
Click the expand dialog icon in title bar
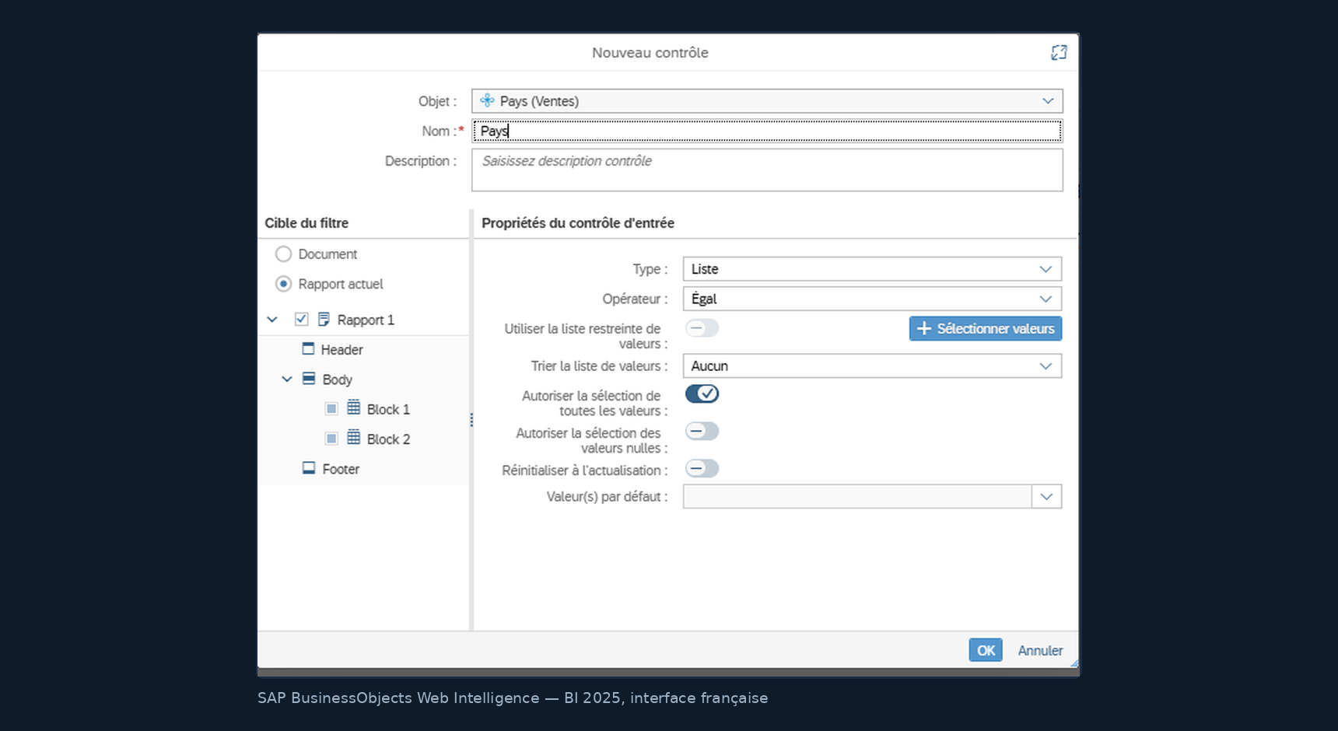click(x=1059, y=52)
